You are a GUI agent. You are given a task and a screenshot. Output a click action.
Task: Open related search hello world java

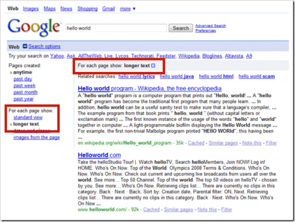[177, 76]
